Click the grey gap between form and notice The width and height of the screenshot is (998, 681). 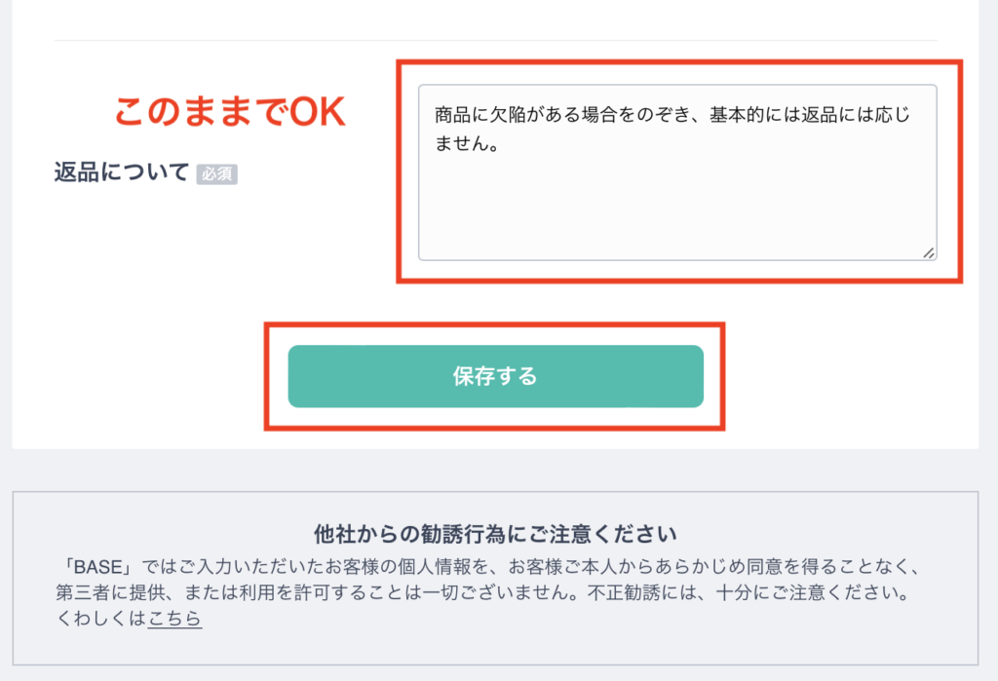pyautogui.click(x=495, y=470)
